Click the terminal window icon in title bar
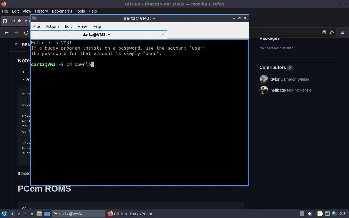Viewport: 349px width, 218px height. click(x=34, y=18)
